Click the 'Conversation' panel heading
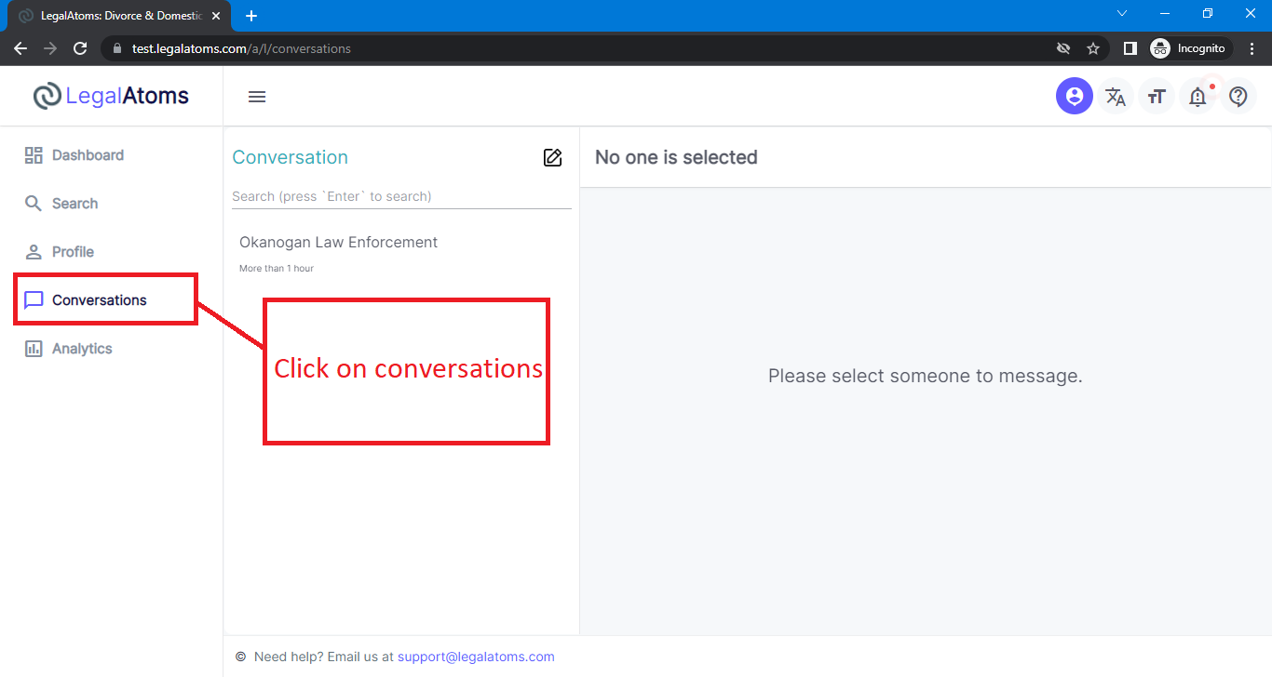 pyautogui.click(x=290, y=157)
